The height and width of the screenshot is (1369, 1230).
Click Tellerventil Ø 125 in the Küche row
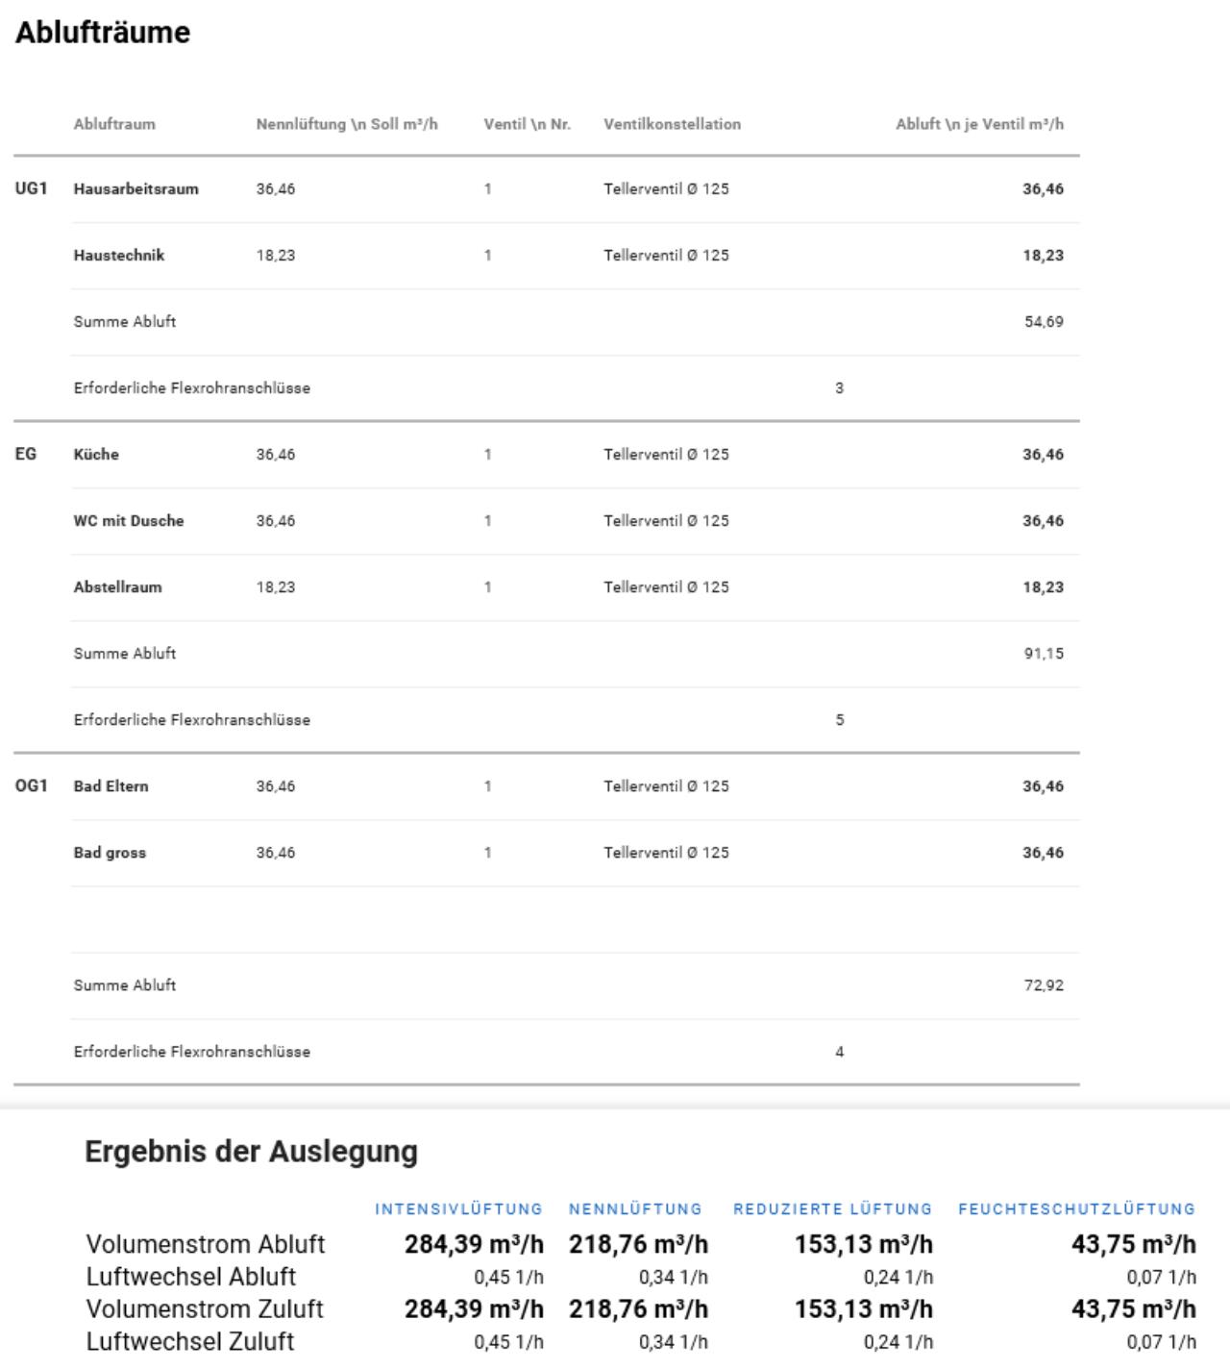(666, 455)
